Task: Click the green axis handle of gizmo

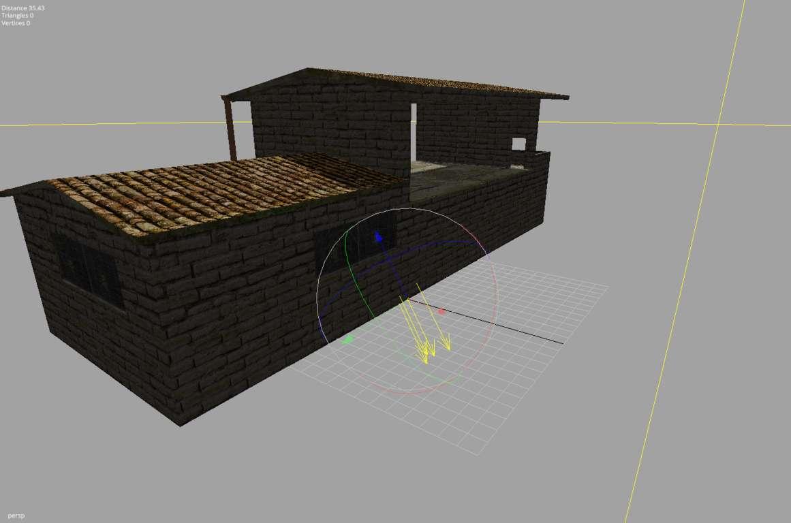Action: [x=347, y=338]
